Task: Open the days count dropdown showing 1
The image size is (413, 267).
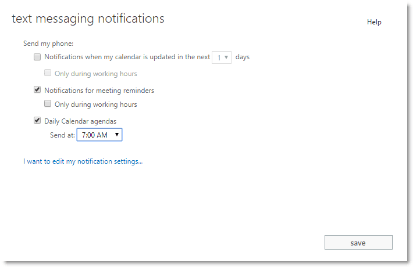Action: tap(222, 57)
